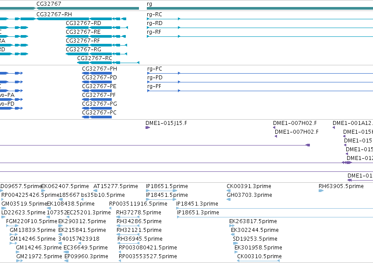Click EST label GM14246.3prime

(39, 248)
